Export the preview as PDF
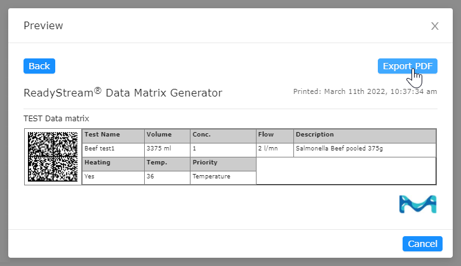The image size is (461, 266). [408, 66]
